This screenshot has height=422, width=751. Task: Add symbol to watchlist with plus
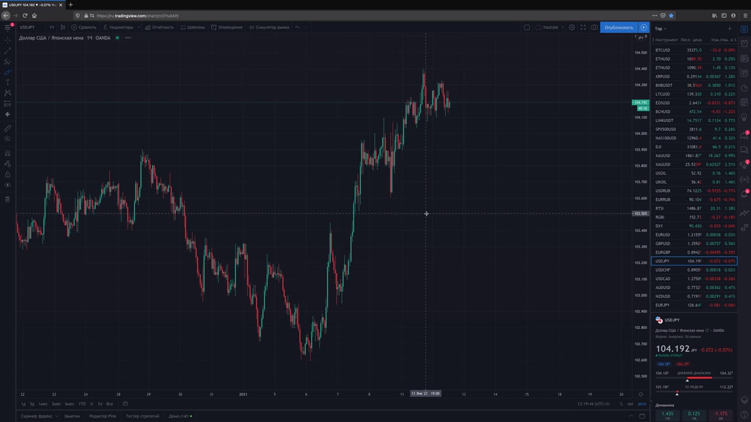pyautogui.click(x=730, y=28)
